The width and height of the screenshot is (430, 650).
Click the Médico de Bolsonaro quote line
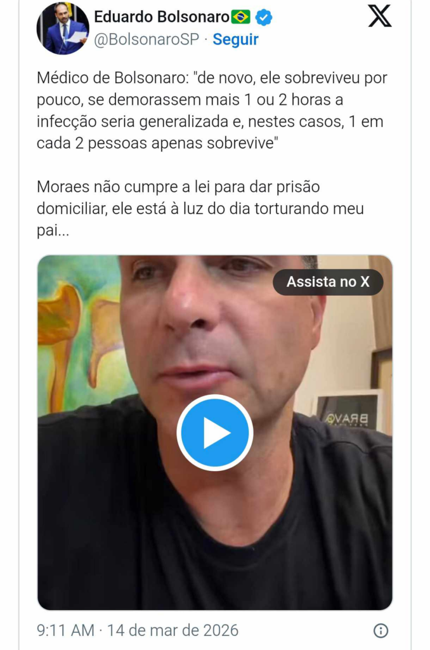pos(212,78)
